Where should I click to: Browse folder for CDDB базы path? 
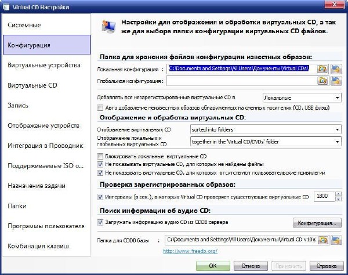(x=323, y=239)
